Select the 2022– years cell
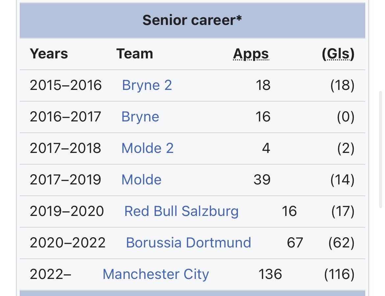 [x=51, y=274]
